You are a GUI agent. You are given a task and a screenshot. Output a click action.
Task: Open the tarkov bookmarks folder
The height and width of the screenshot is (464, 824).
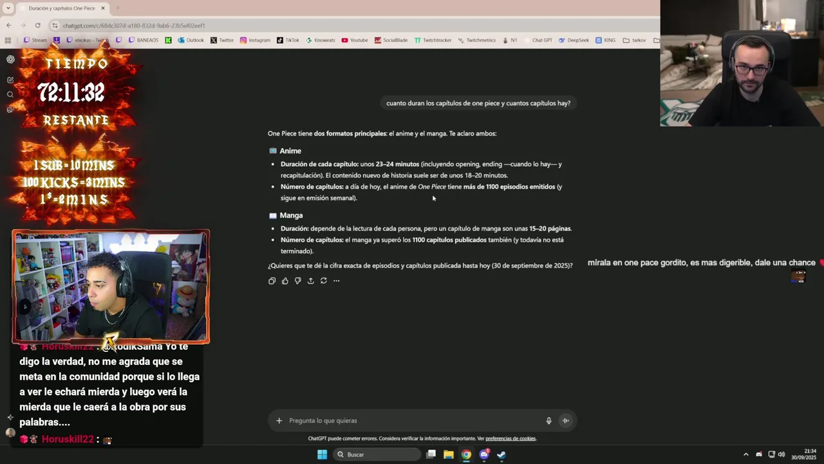click(634, 40)
